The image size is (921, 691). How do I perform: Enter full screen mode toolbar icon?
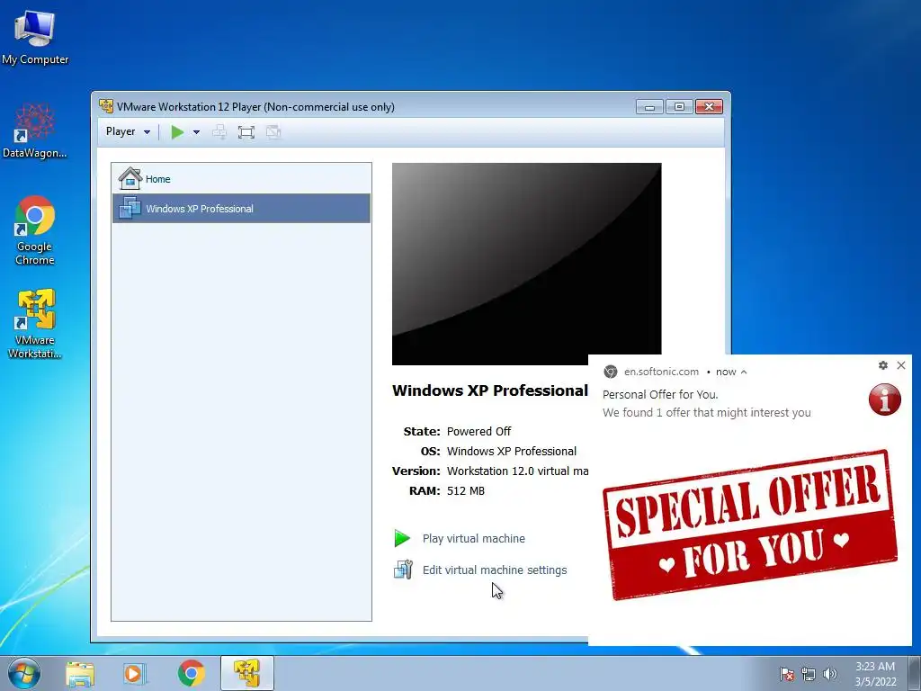[x=246, y=132]
